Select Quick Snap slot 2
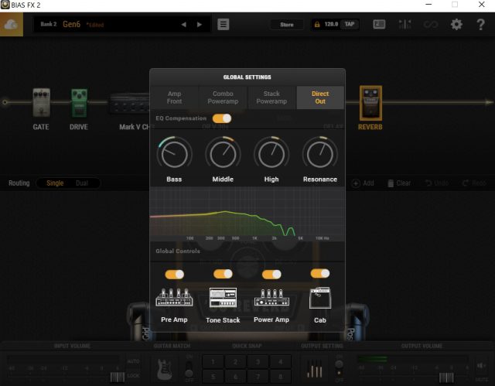This screenshot has width=495, height=386. [235, 362]
